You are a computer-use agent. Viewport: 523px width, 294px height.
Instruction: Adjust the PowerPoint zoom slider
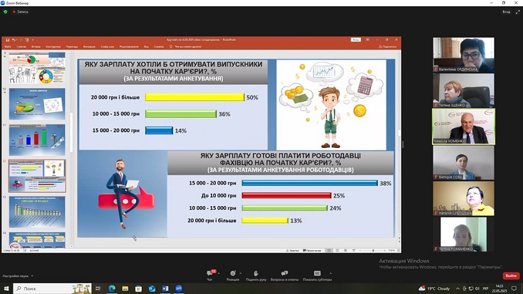(373, 251)
